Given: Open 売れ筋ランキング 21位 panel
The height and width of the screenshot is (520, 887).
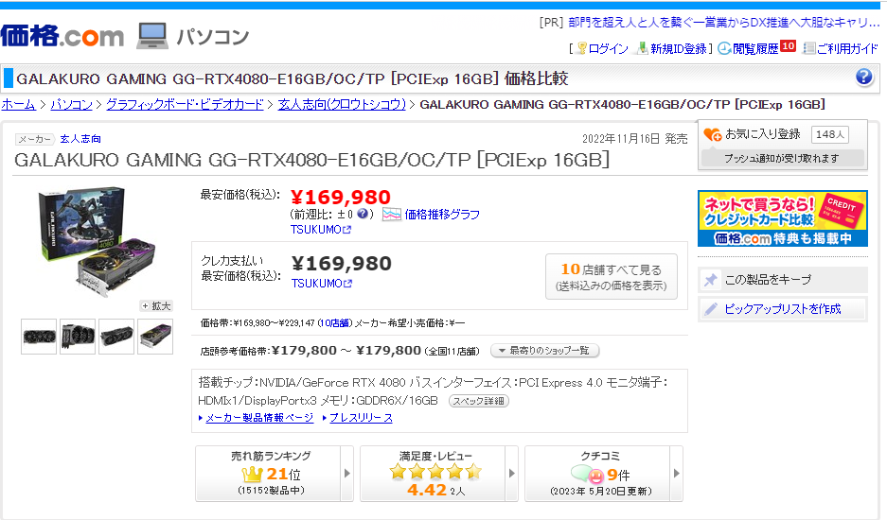Looking at the screenshot, I should pos(268,474).
